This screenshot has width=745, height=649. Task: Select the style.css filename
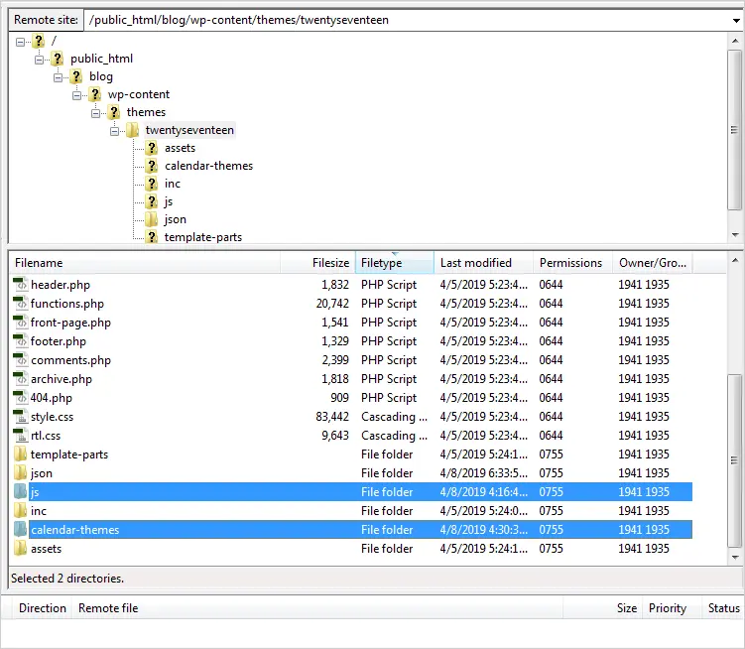click(53, 417)
